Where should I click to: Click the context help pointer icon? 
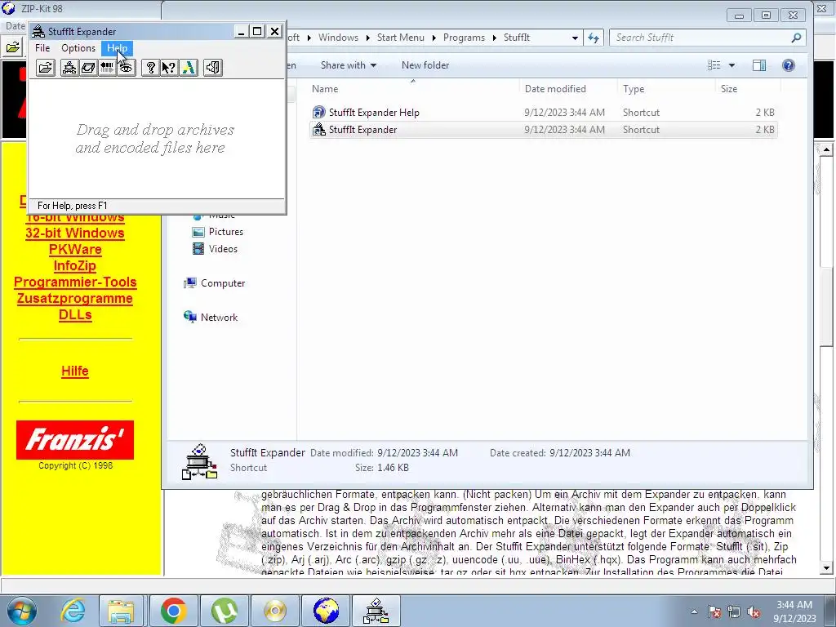coord(170,68)
